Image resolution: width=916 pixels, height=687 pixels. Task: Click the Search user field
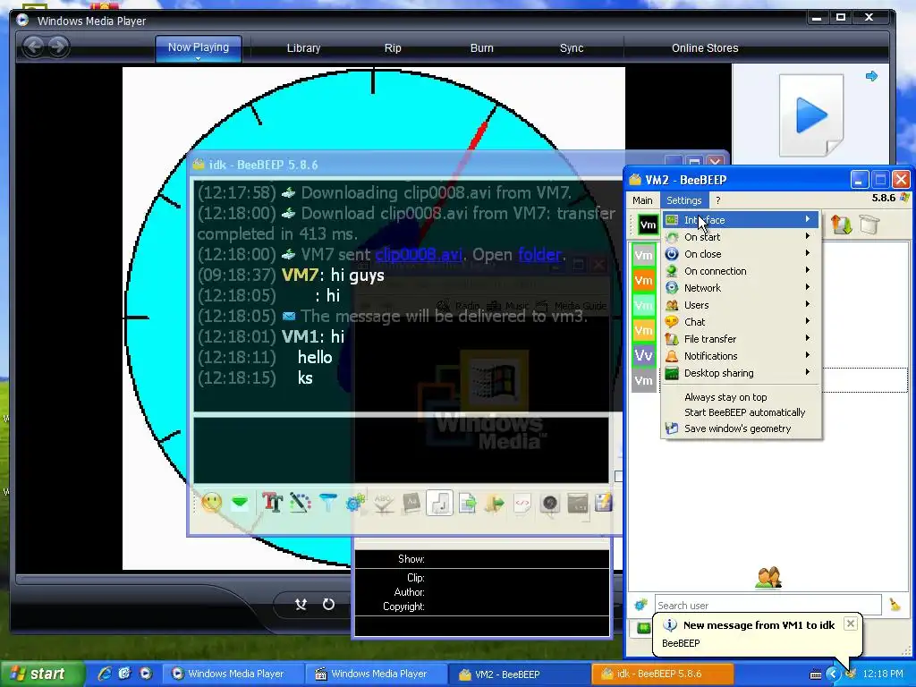coord(767,606)
